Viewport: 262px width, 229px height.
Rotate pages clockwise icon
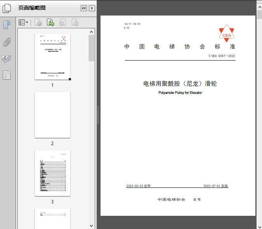(75, 23)
